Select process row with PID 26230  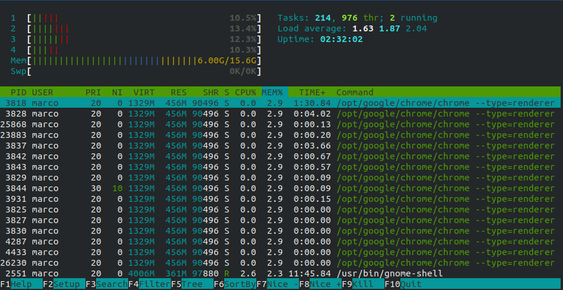point(280,263)
